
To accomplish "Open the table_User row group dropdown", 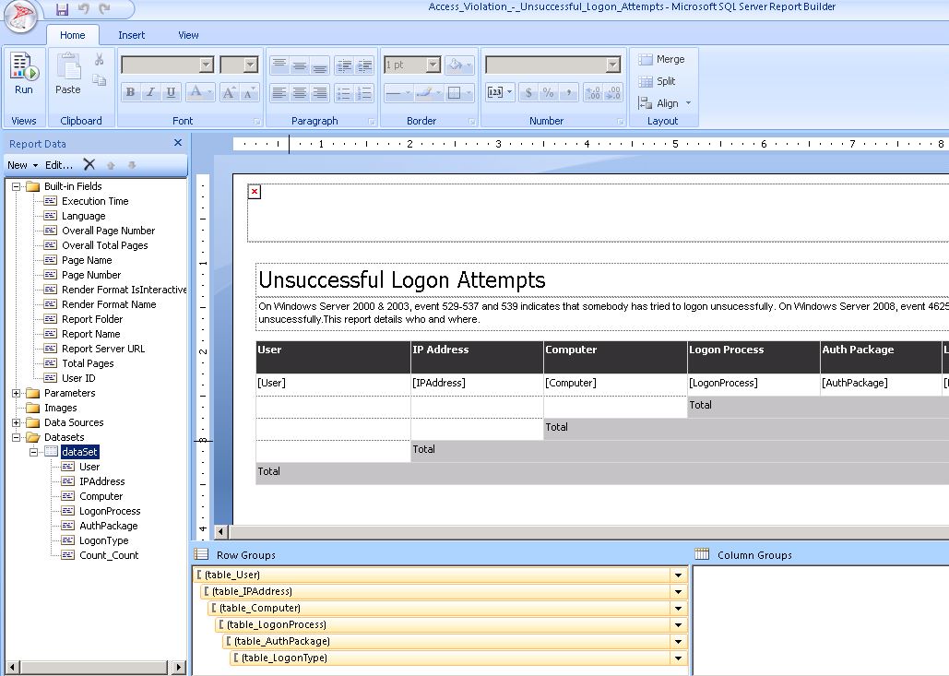I will click(x=678, y=575).
